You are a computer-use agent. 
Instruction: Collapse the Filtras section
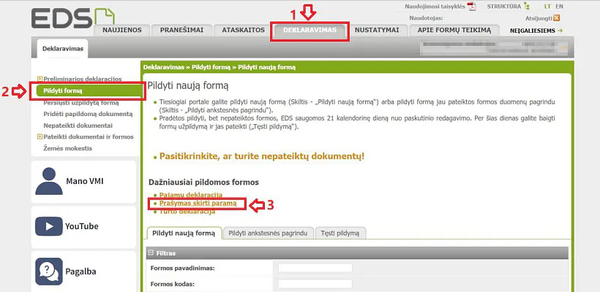pos(151,253)
